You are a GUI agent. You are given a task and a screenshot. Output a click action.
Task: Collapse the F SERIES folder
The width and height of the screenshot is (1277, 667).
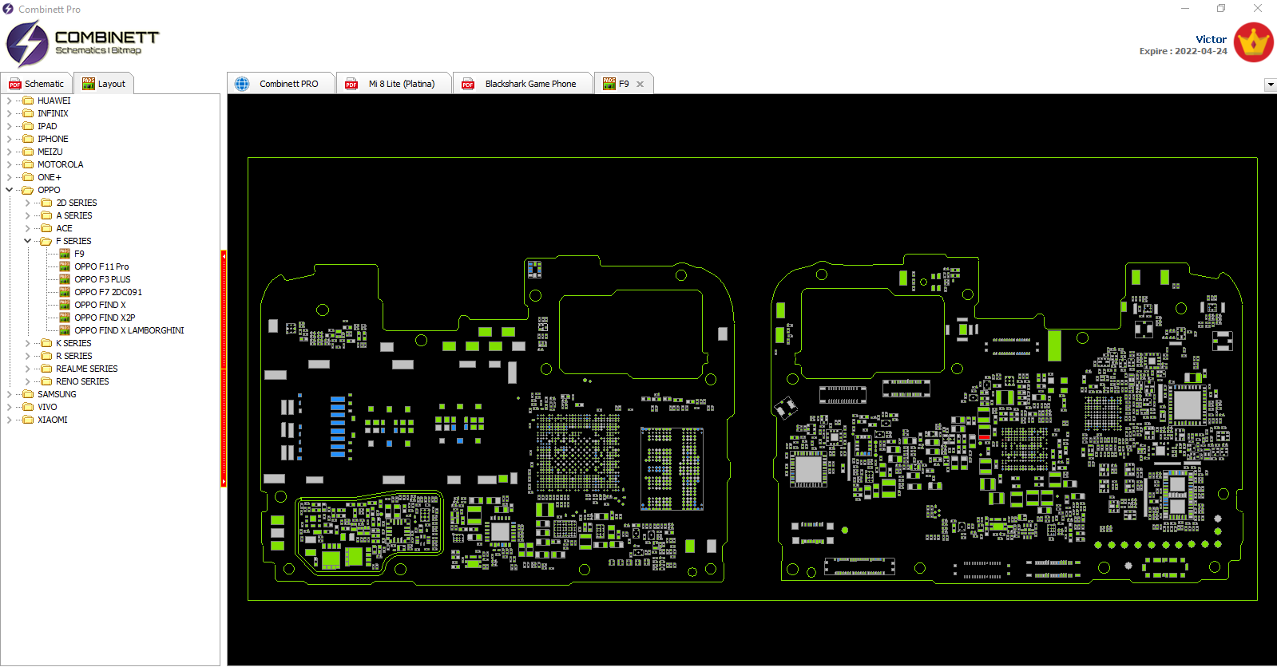(x=27, y=241)
